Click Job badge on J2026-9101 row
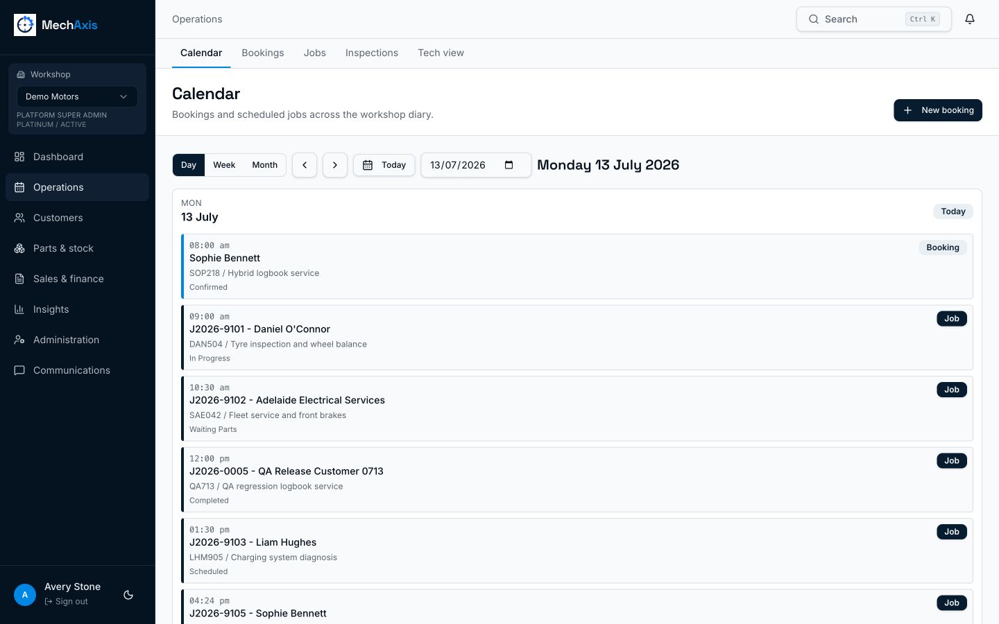 click(952, 319)
